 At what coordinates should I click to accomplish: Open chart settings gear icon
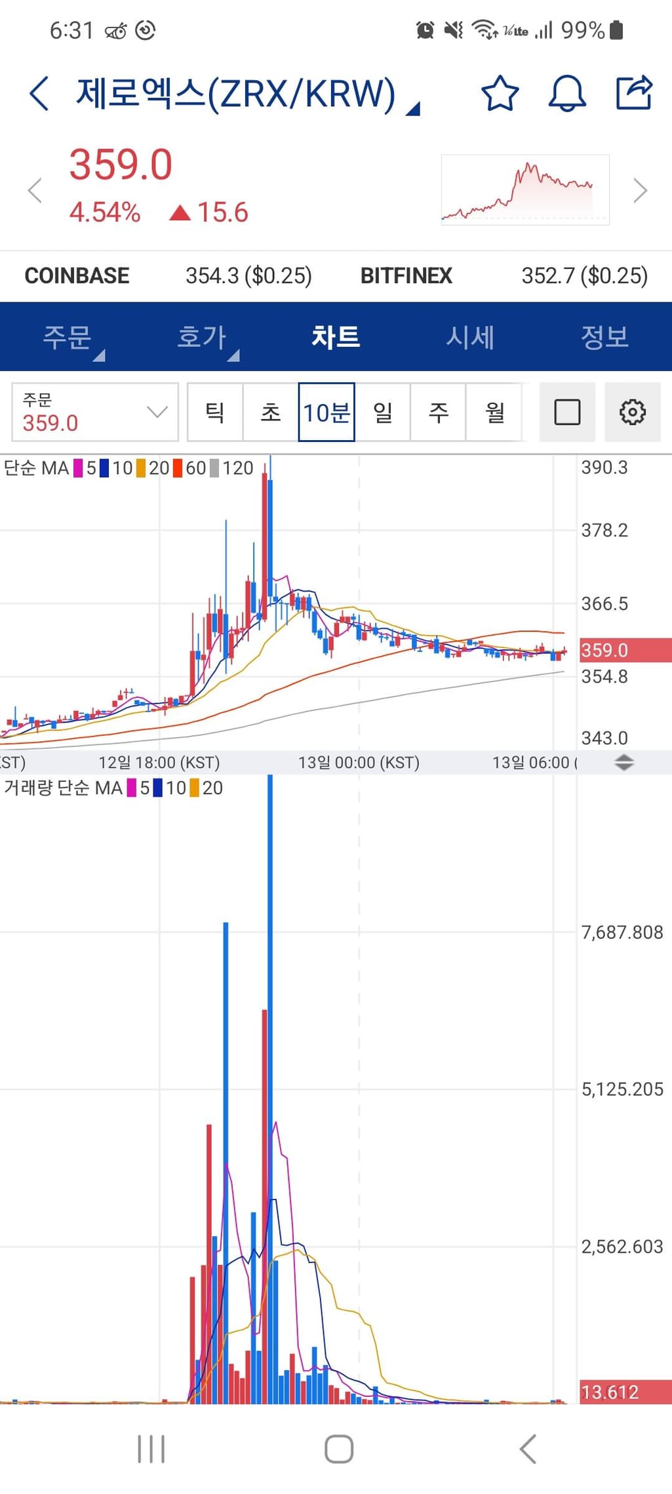click(633, 412)
